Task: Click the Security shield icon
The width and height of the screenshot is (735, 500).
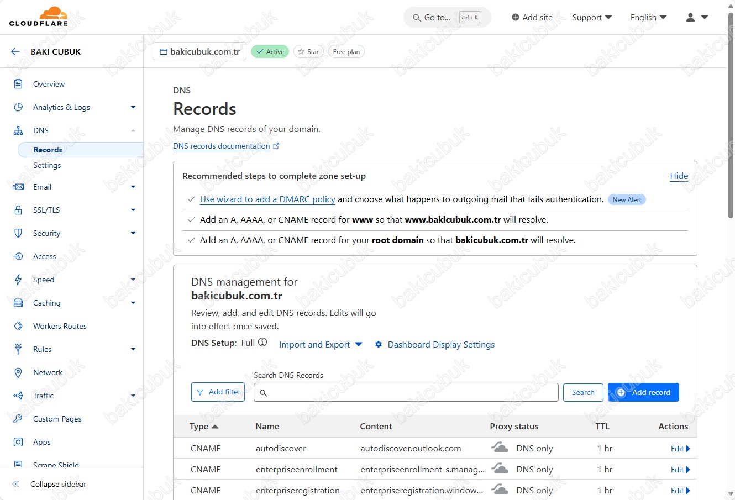Action: (x=18, y=233)
